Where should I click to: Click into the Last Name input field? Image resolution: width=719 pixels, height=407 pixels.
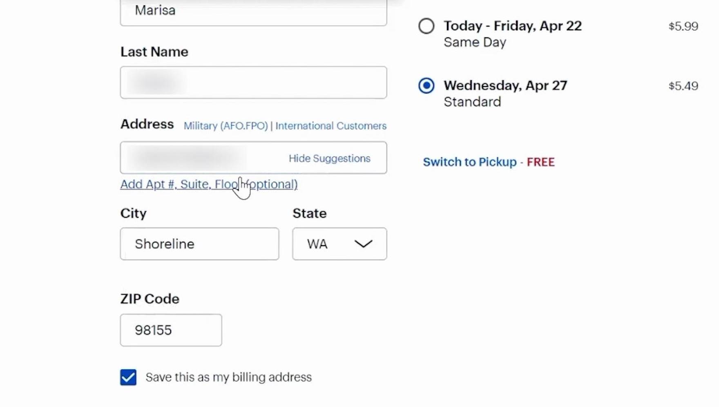[x=253, y=83]
